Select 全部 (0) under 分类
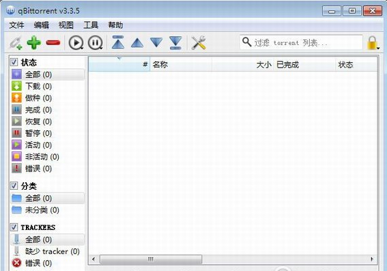Image resolution: width=387 pixels, height=271 pixels. click(47, 198)
